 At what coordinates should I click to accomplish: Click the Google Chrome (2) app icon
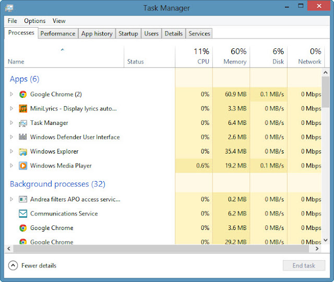23,94
